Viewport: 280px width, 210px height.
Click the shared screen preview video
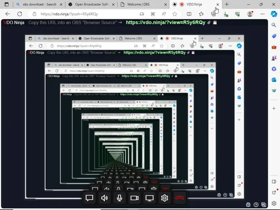tap(135, 117)
